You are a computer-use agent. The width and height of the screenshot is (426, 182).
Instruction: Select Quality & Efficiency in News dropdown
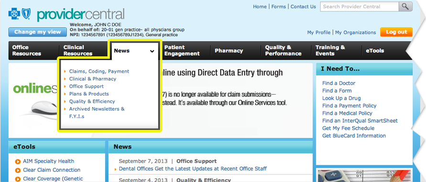click(x=92, y=101)
